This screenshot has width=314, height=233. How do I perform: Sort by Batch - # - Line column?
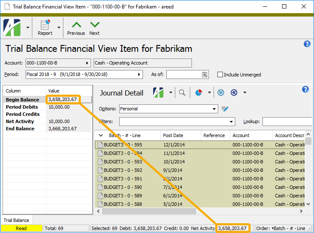[x=125, y=135]
